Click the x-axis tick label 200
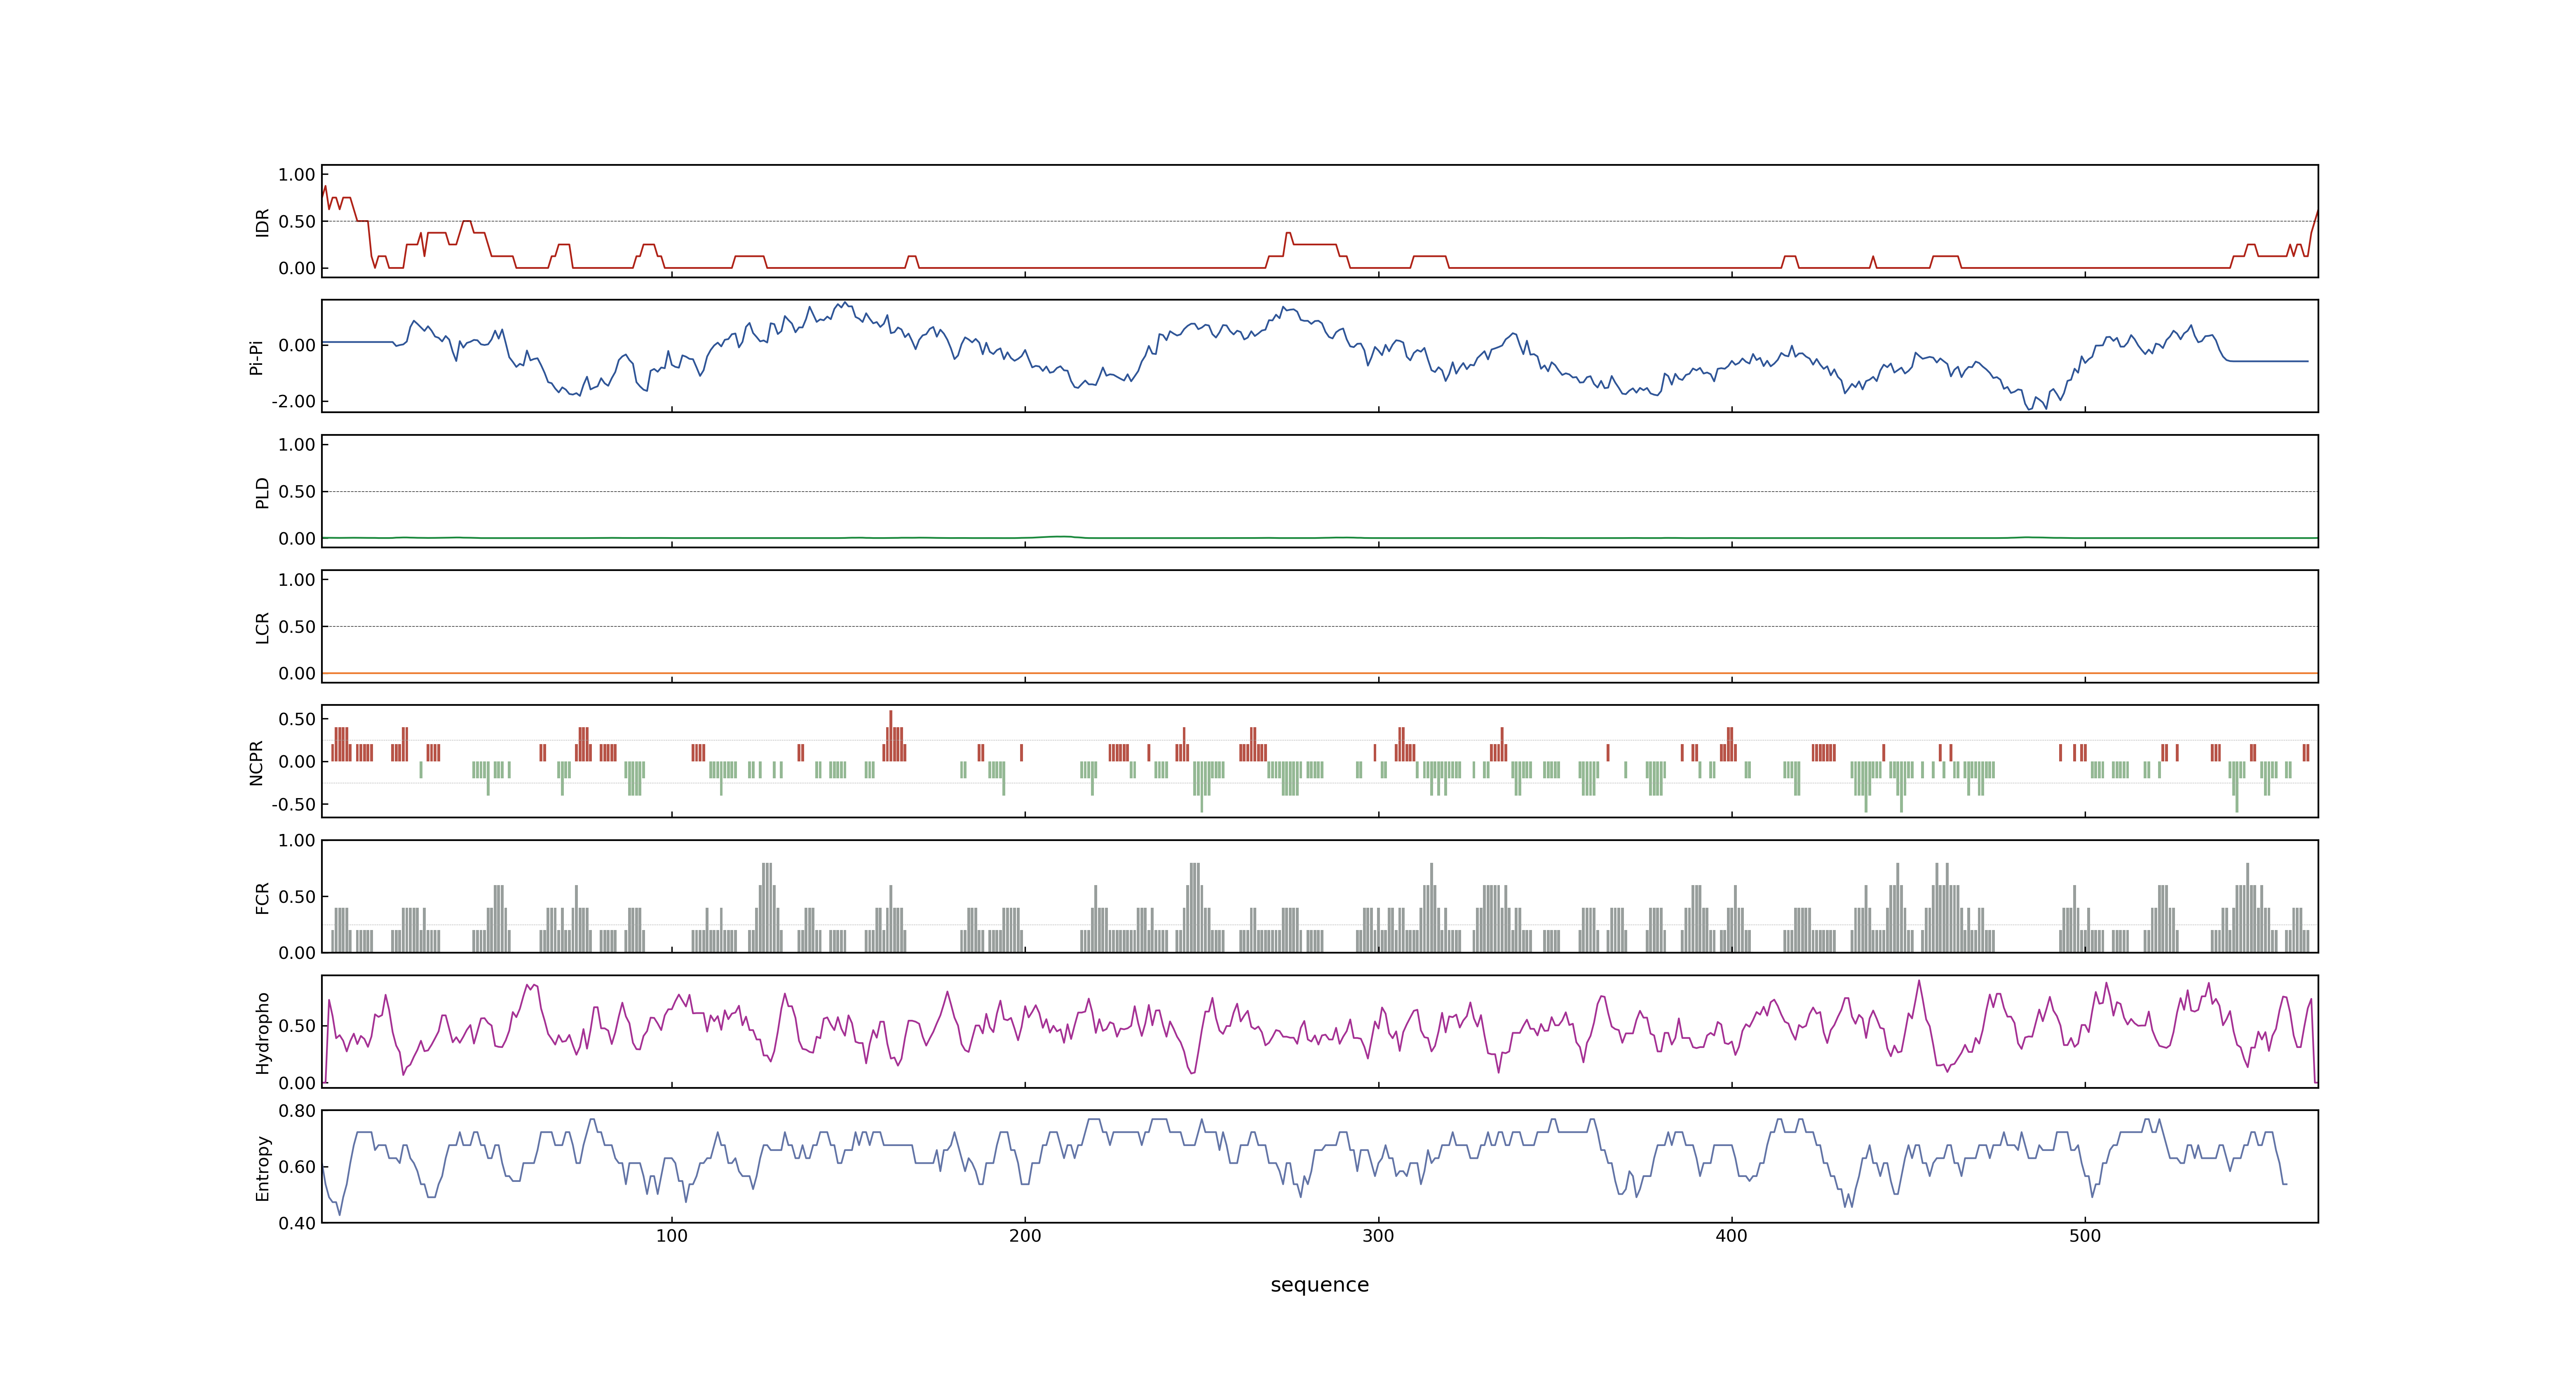This screenshot has width=2576, height=1374. click(1025, 1236)
